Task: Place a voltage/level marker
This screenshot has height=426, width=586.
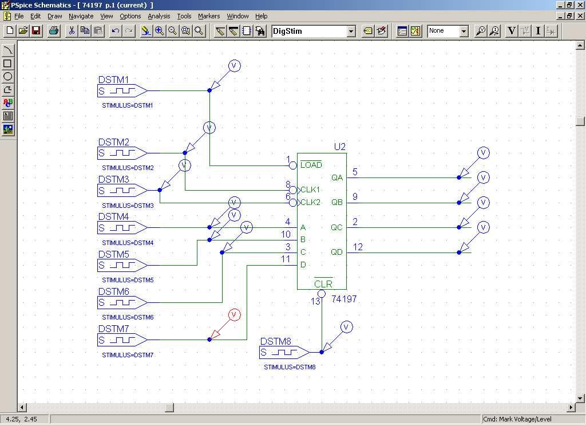Action: [481, 31]
